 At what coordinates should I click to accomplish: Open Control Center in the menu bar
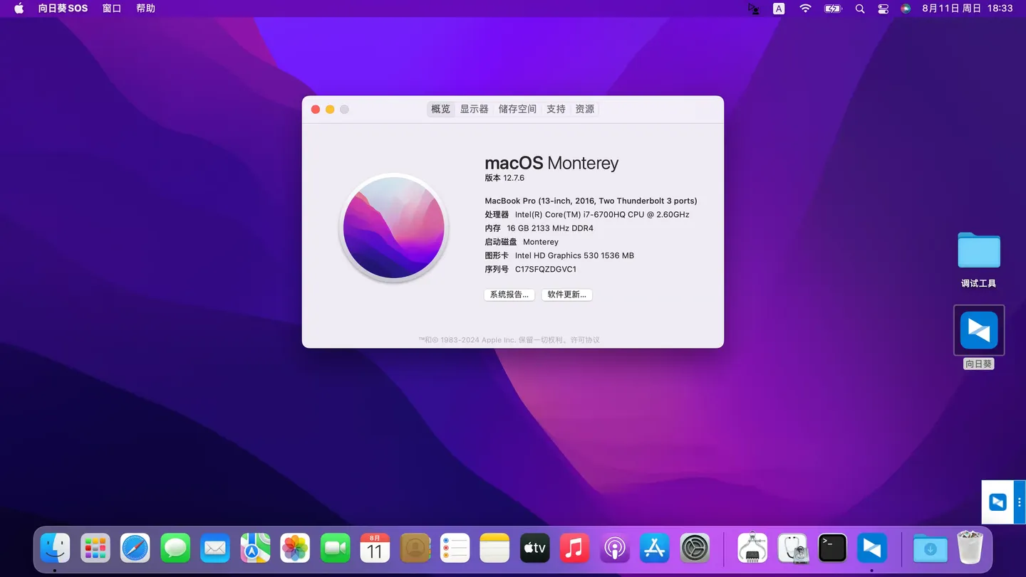883,9
